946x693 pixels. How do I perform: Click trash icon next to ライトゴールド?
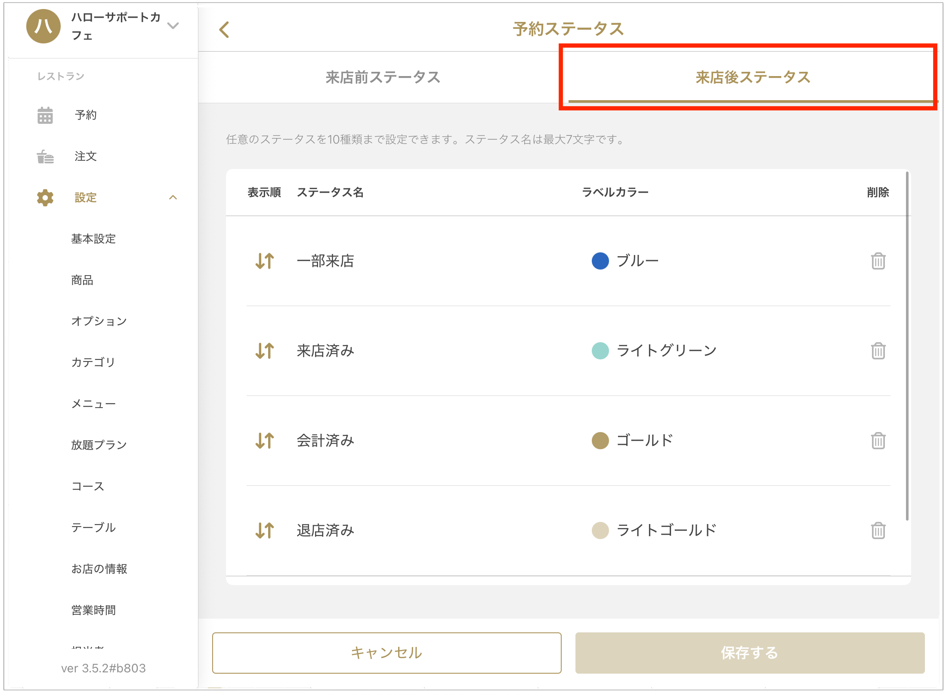coord(878,530)
